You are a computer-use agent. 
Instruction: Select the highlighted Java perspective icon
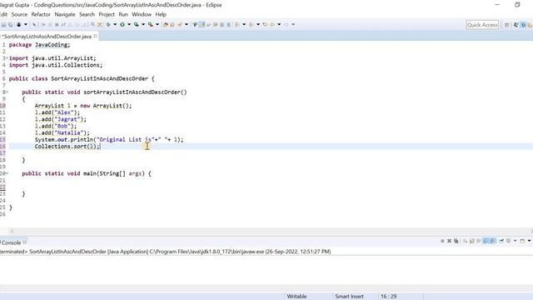[x=524, y=25]
